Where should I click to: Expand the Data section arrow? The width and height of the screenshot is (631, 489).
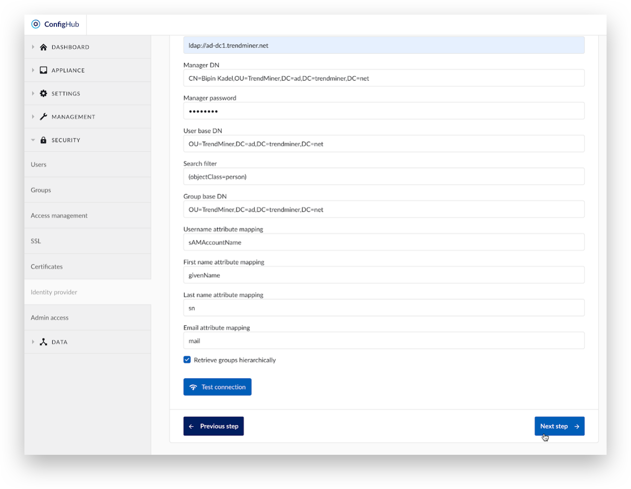33,342
